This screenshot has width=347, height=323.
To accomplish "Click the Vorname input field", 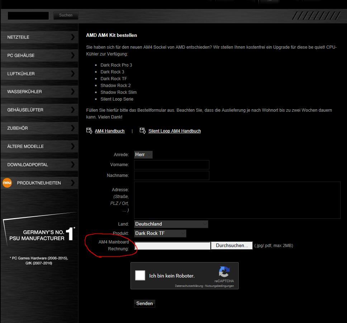I will 171,165.
